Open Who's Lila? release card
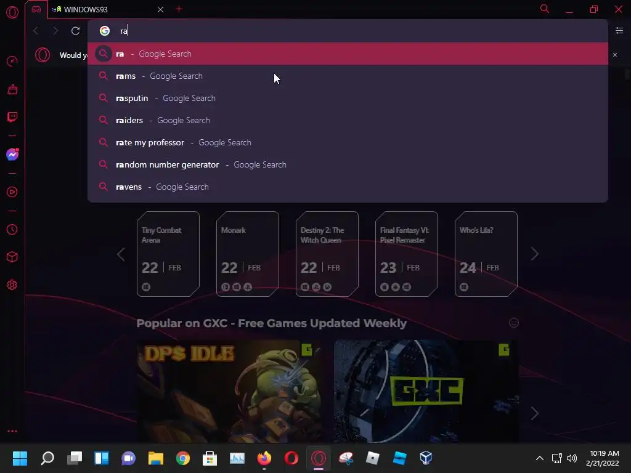Screen dimensions: 631x473 pyautogui.click(x=486, y=254)
